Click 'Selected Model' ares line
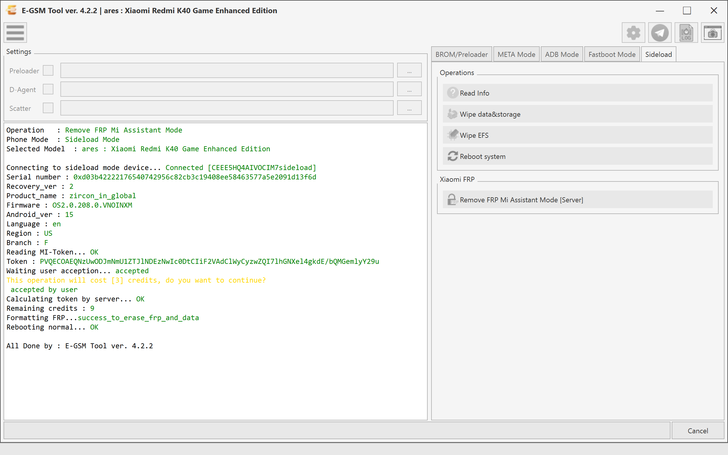728x455 pixels. (x=138, y=149)
